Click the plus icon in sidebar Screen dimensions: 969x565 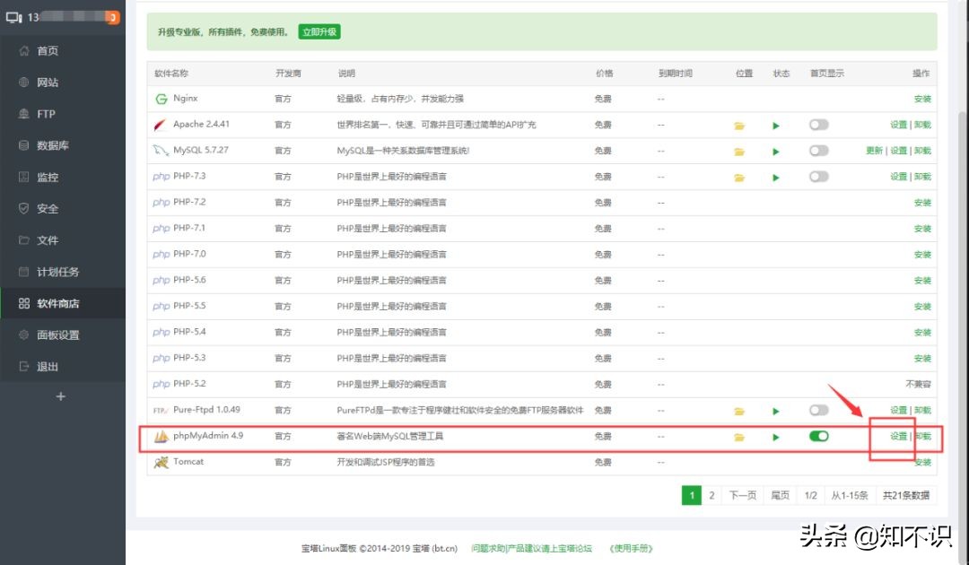click(61, 396)
